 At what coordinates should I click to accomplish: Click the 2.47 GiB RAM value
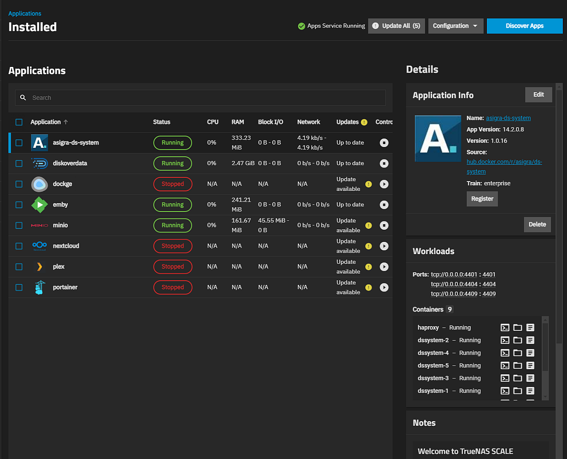243,163
